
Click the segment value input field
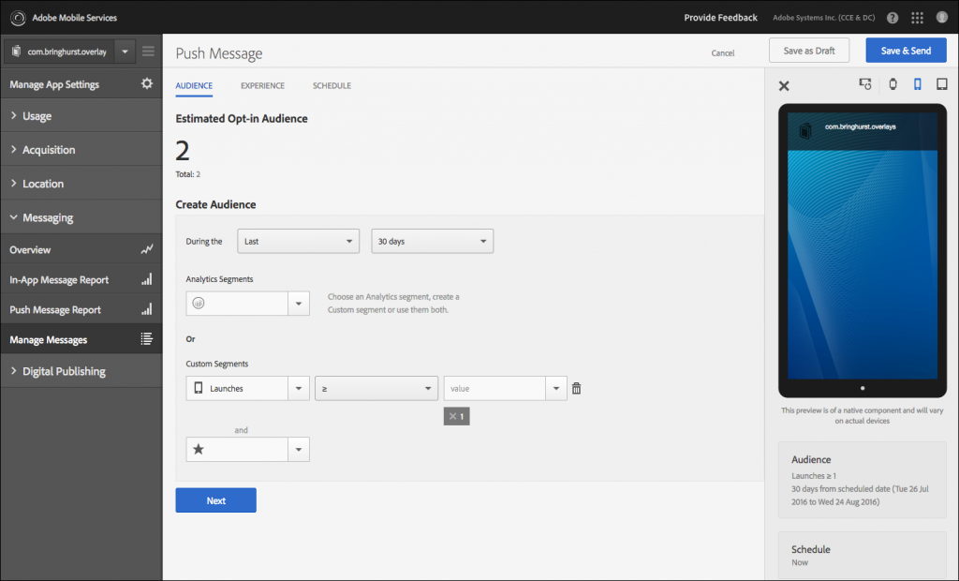pos(498,387)
